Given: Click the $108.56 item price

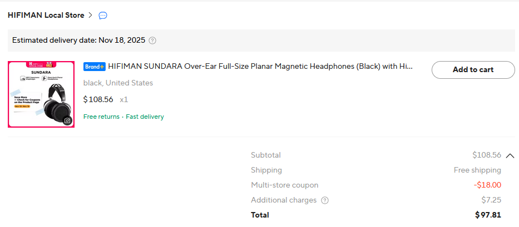Looking at the screenshot, I should [98, 99].
